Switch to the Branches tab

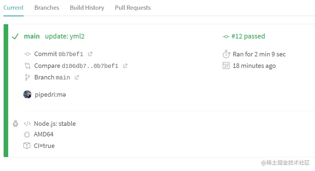47,8
